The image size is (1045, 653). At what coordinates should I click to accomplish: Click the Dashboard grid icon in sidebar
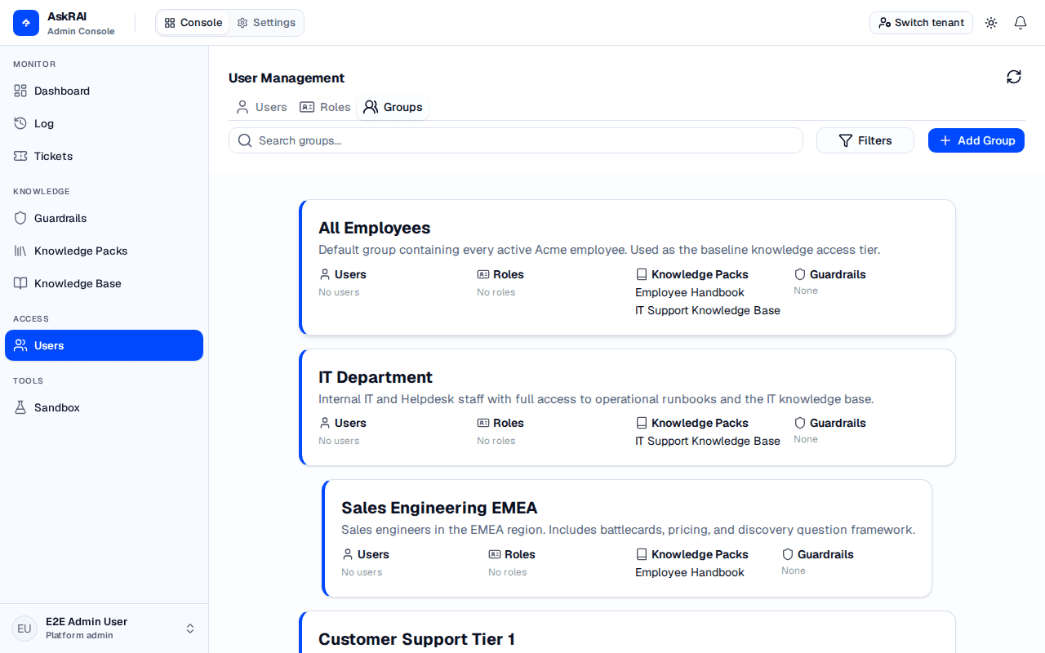(x=20, y=91)
